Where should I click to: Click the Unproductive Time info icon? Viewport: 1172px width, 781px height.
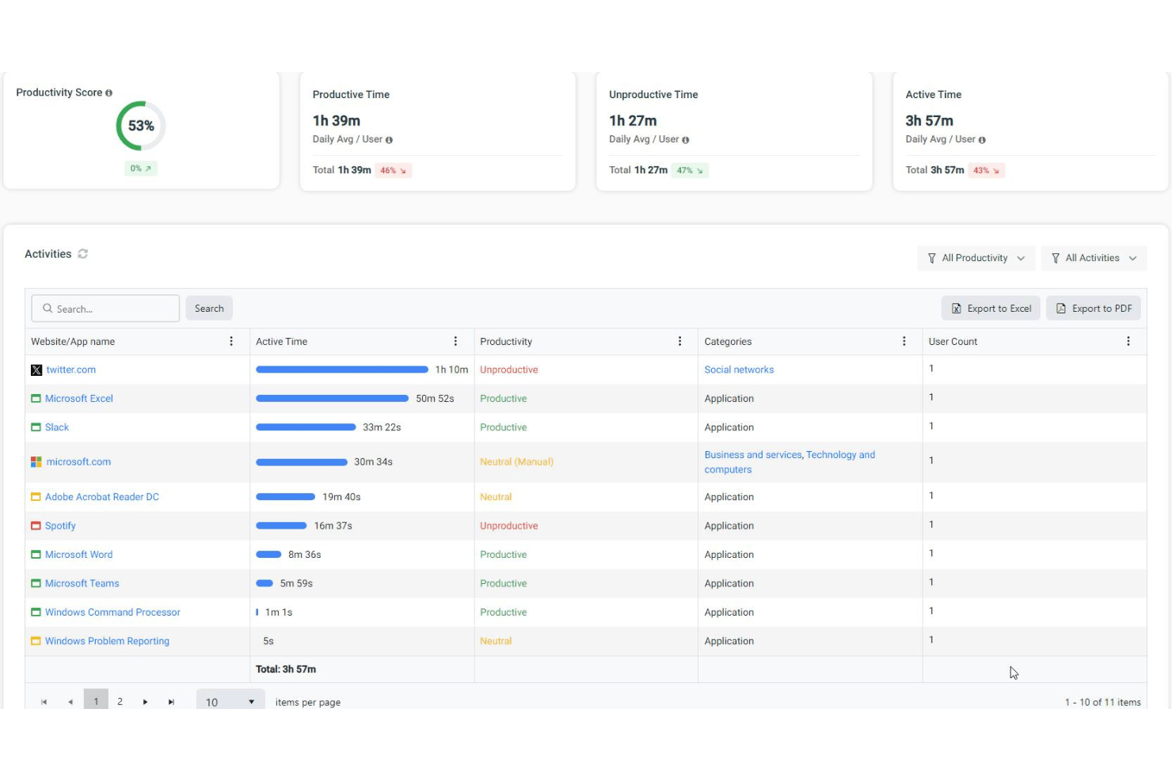point(685,140)
